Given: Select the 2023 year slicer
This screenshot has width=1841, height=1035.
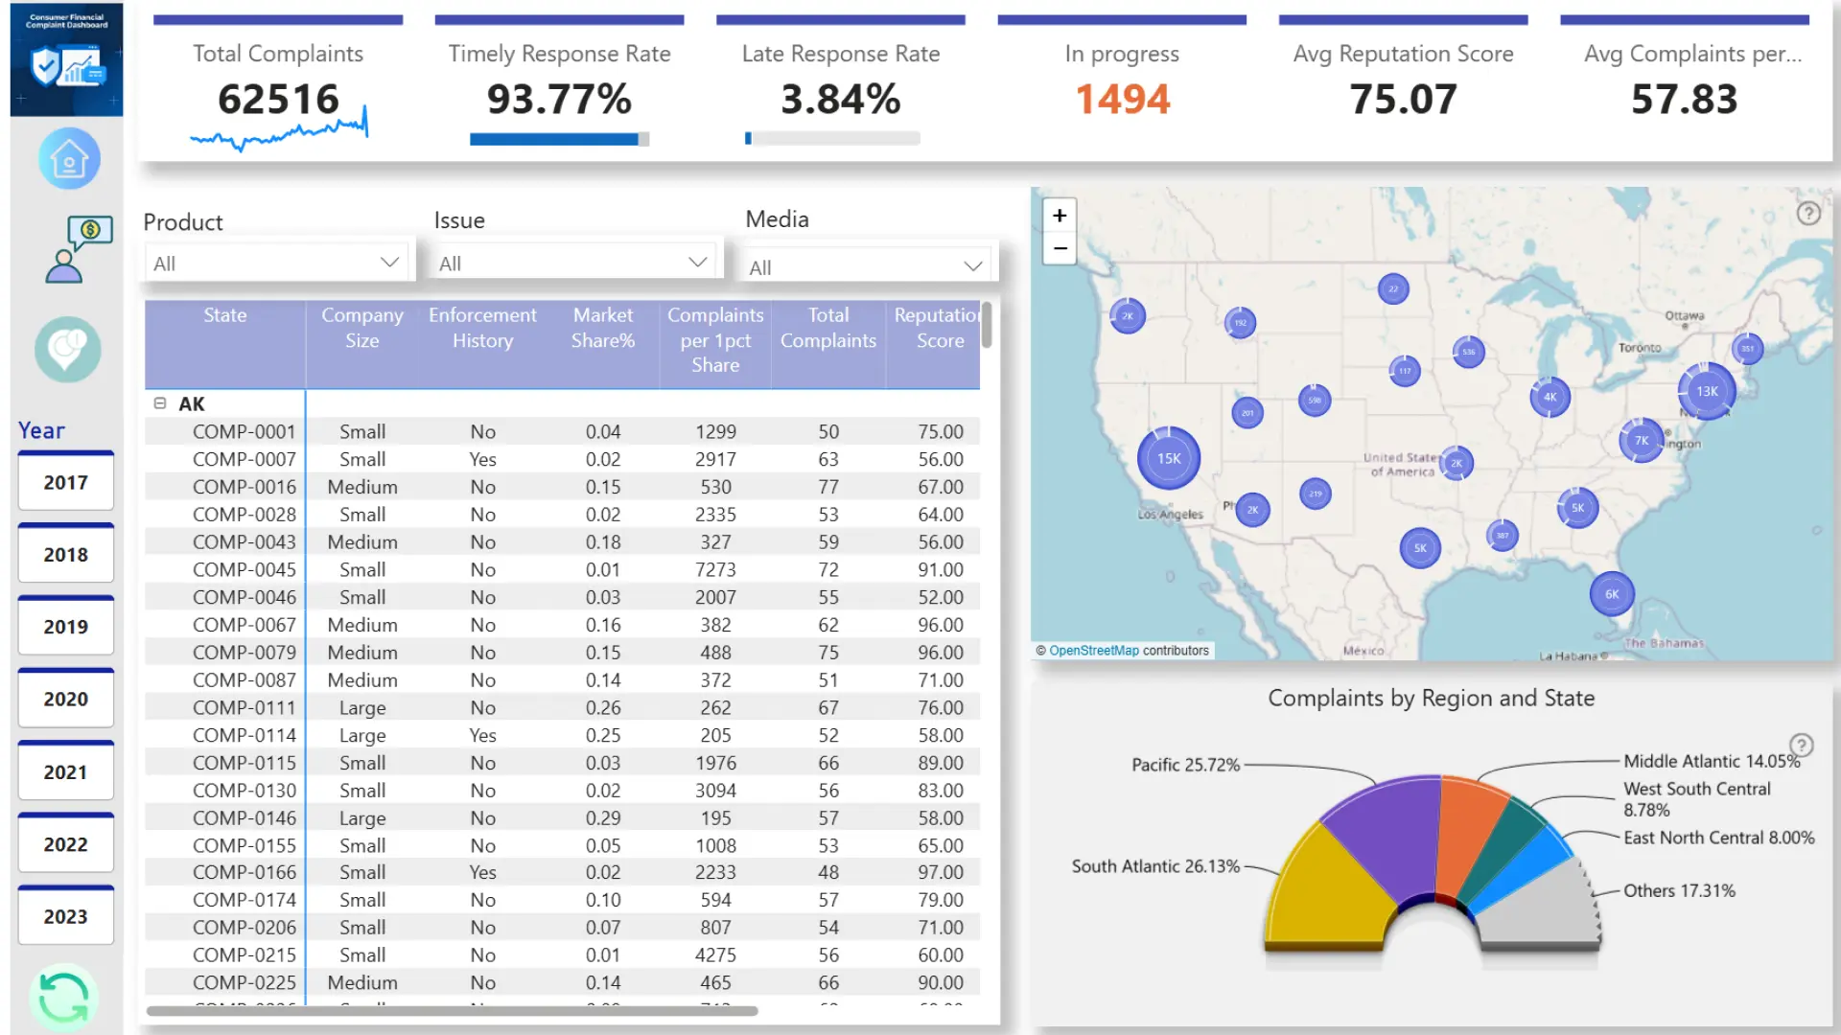Looking at the screenshot, I should click(65, 916).
